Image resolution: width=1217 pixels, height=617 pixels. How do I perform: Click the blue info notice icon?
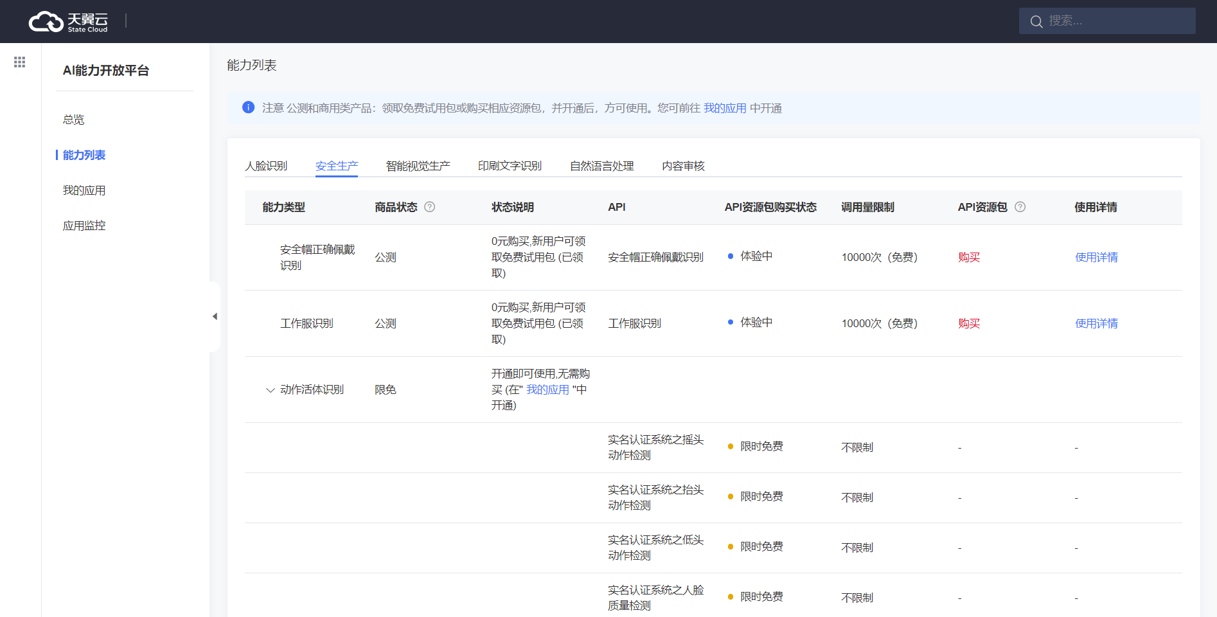248,107
